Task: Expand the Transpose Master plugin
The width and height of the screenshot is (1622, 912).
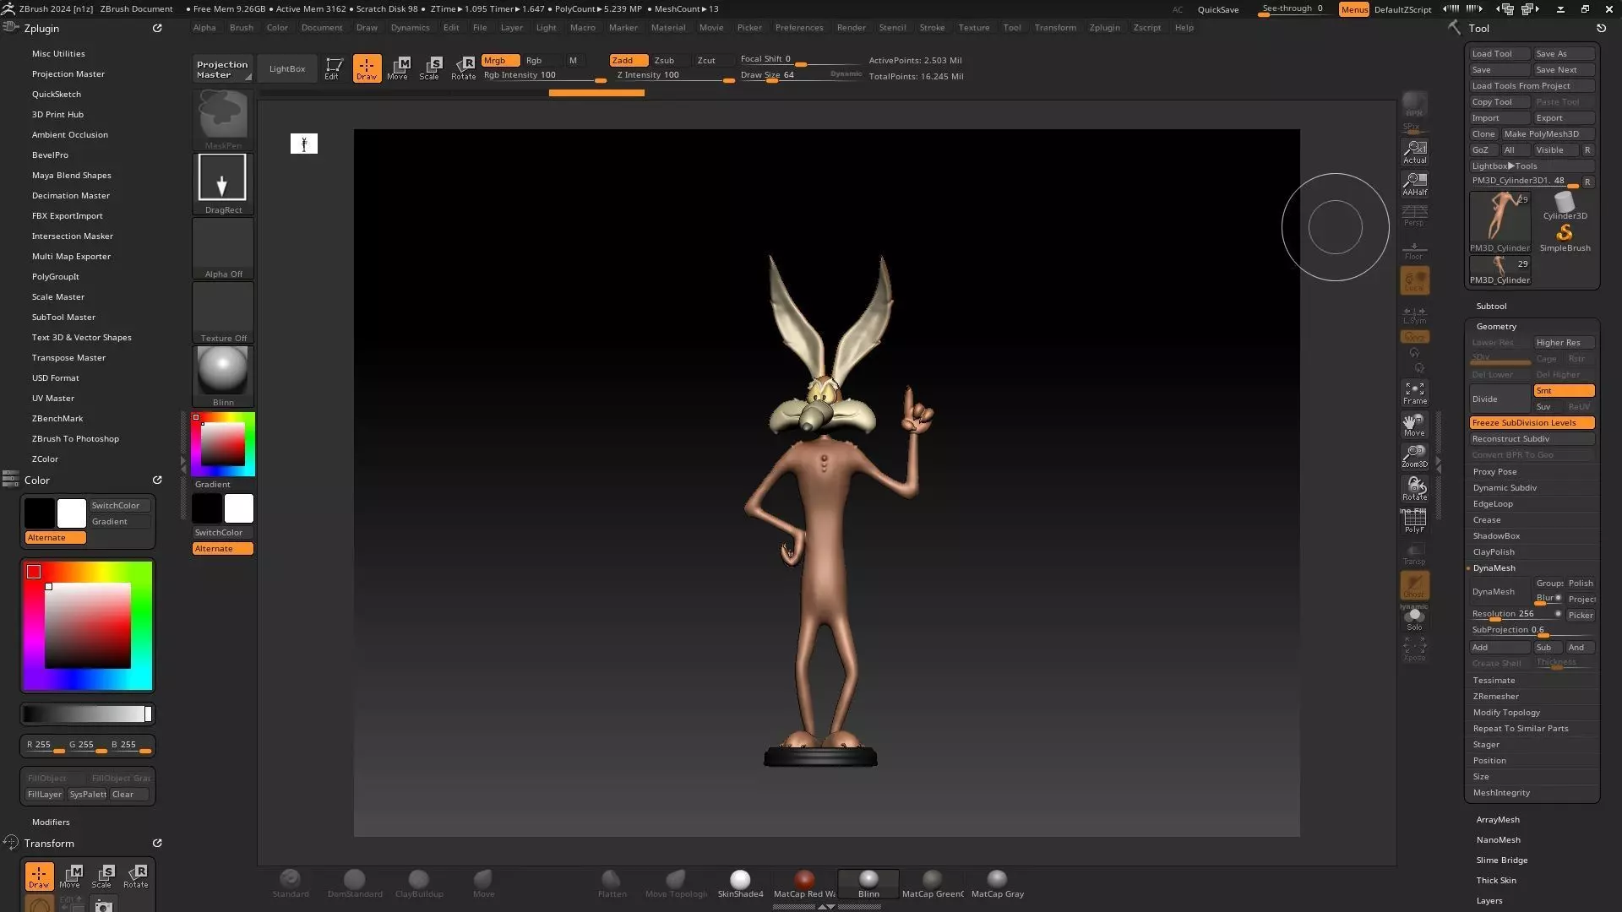Action: coord(68,357)
